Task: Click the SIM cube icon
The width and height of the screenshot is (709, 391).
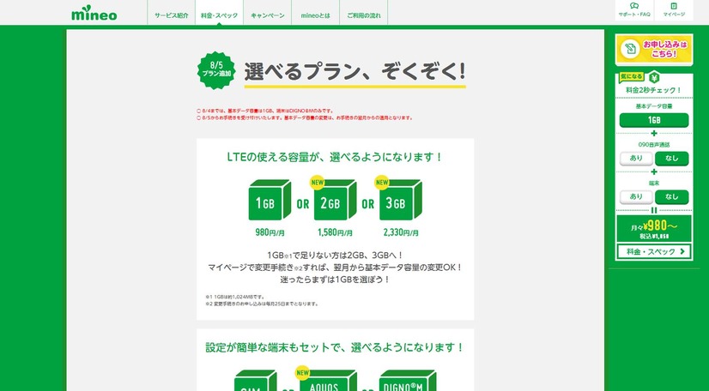Action: point(256,381)
